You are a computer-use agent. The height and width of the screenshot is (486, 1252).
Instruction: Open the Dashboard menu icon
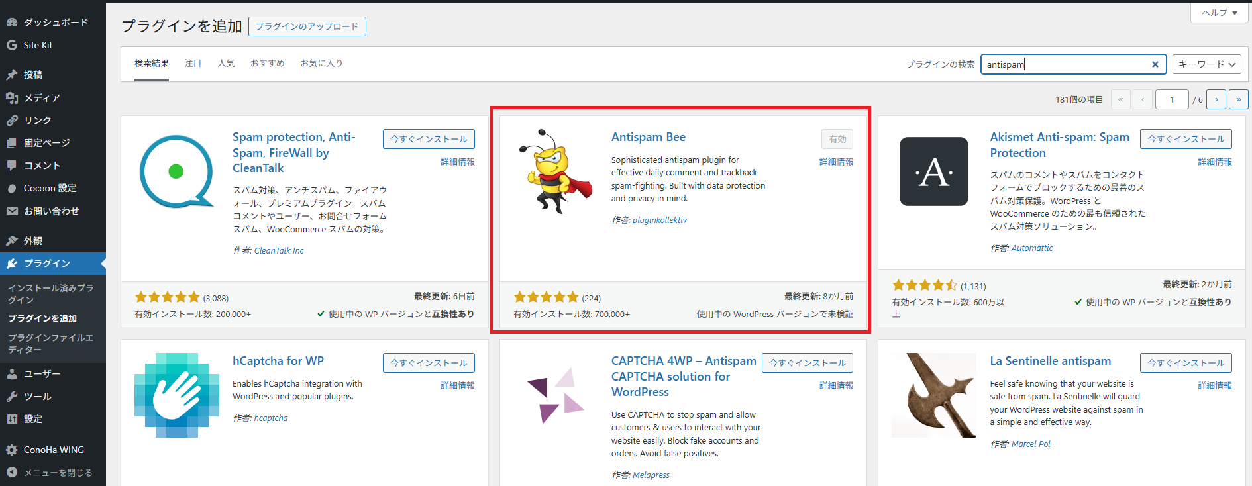pos(12,23)
